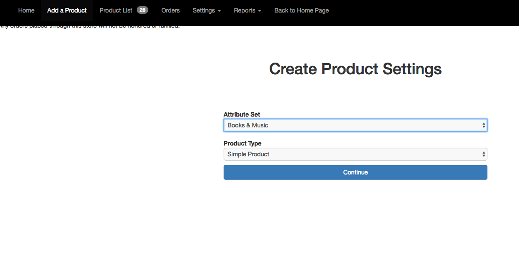
Task: Follow the Back to Home Page link
Action: [x=301, y=10]
